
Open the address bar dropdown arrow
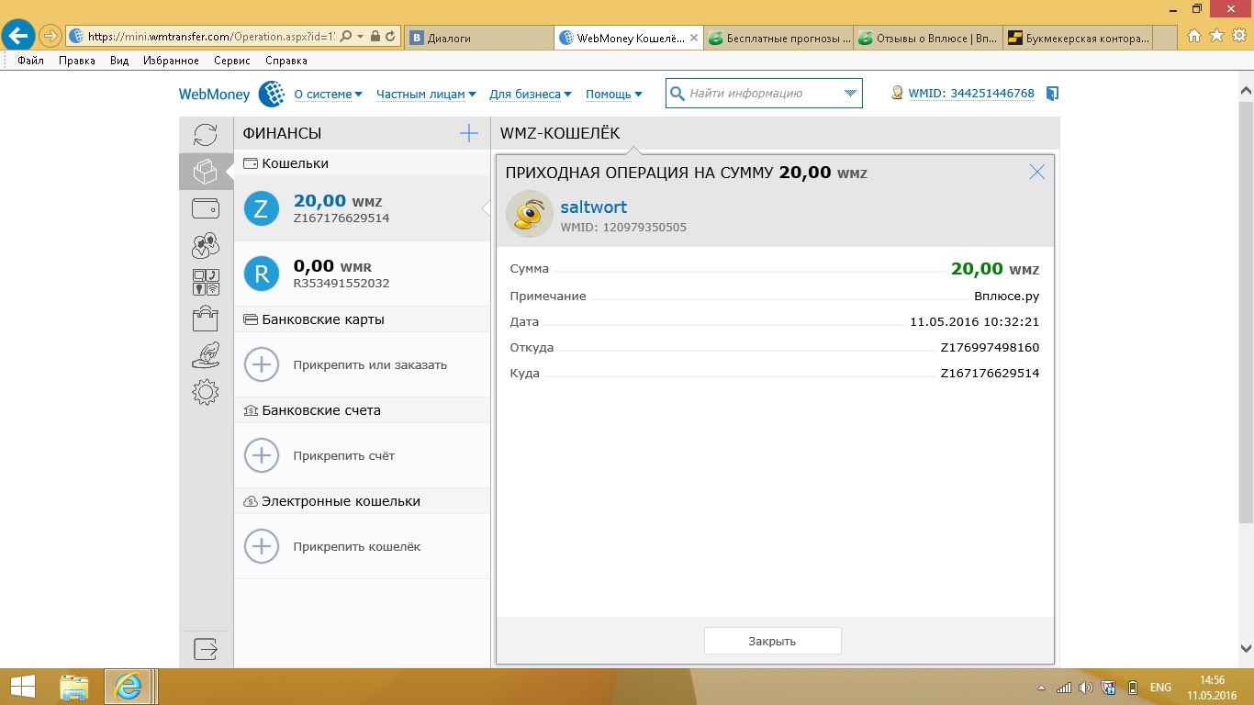tap(361, 37)
